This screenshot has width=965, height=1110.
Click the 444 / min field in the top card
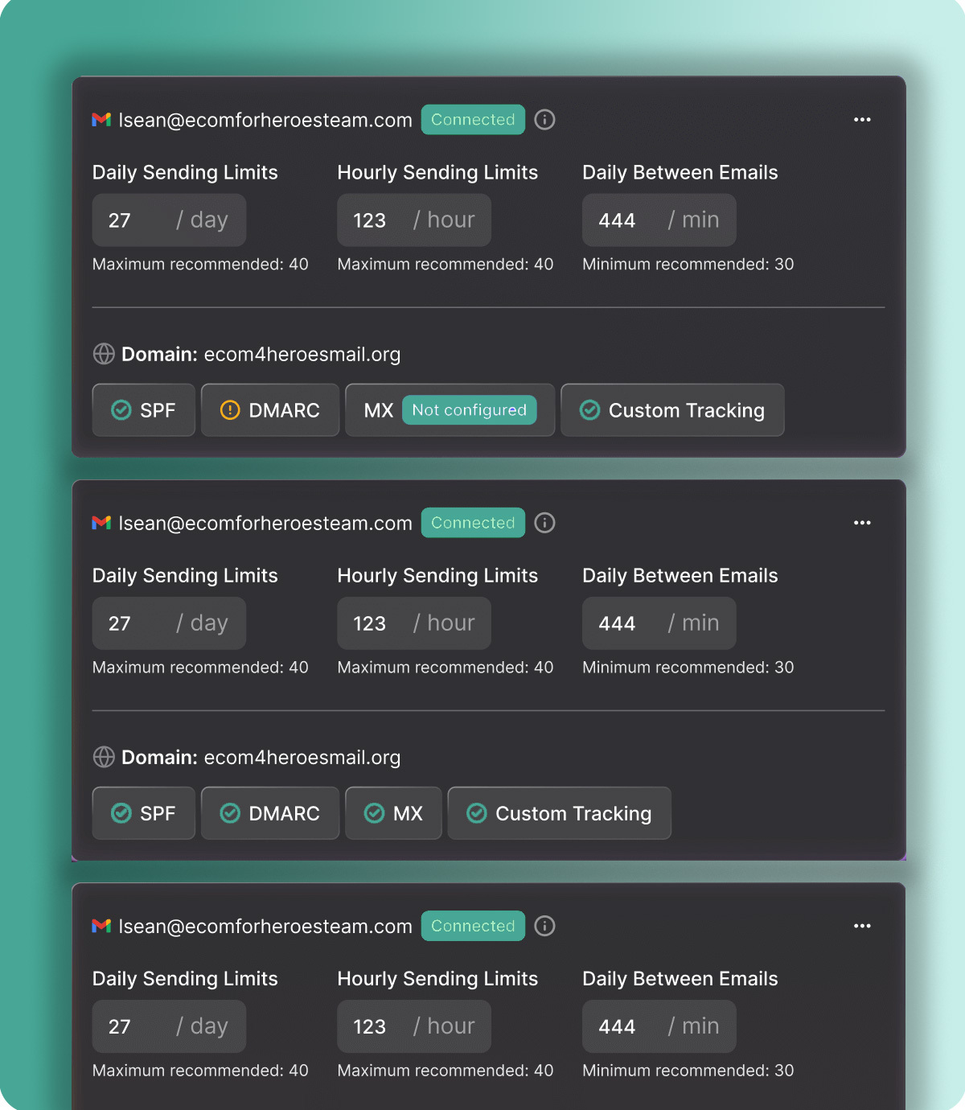pyautogui.click(x=659, y=220)
